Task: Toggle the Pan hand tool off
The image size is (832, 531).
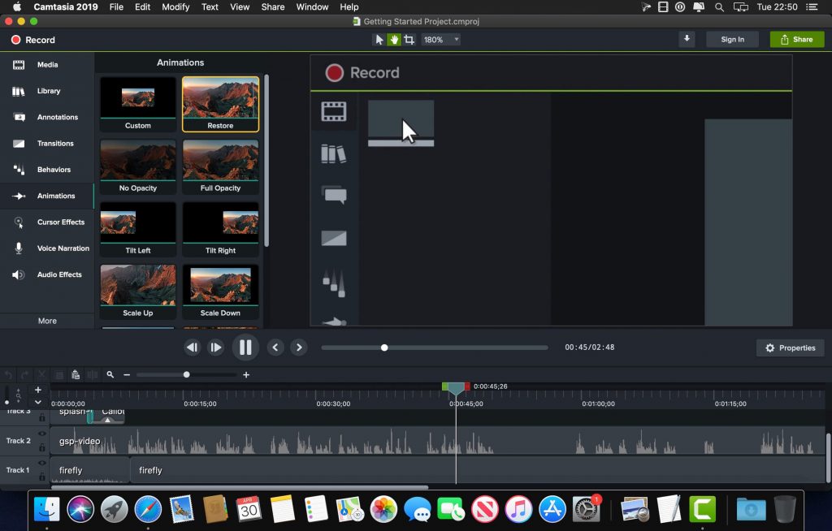Action: [395, 39]
